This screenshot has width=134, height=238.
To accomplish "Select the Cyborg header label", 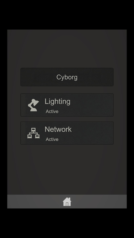I will click(67, 77).
